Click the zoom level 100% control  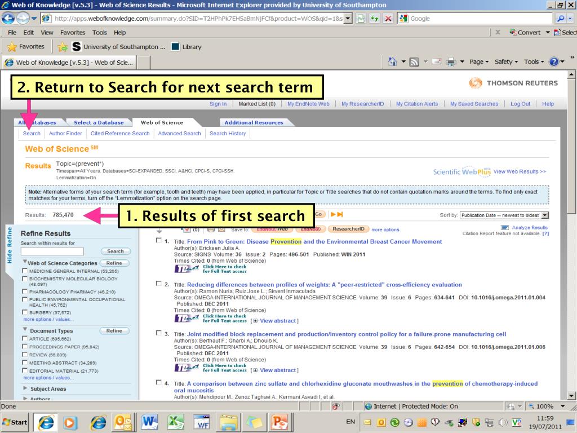click(547, 406)
